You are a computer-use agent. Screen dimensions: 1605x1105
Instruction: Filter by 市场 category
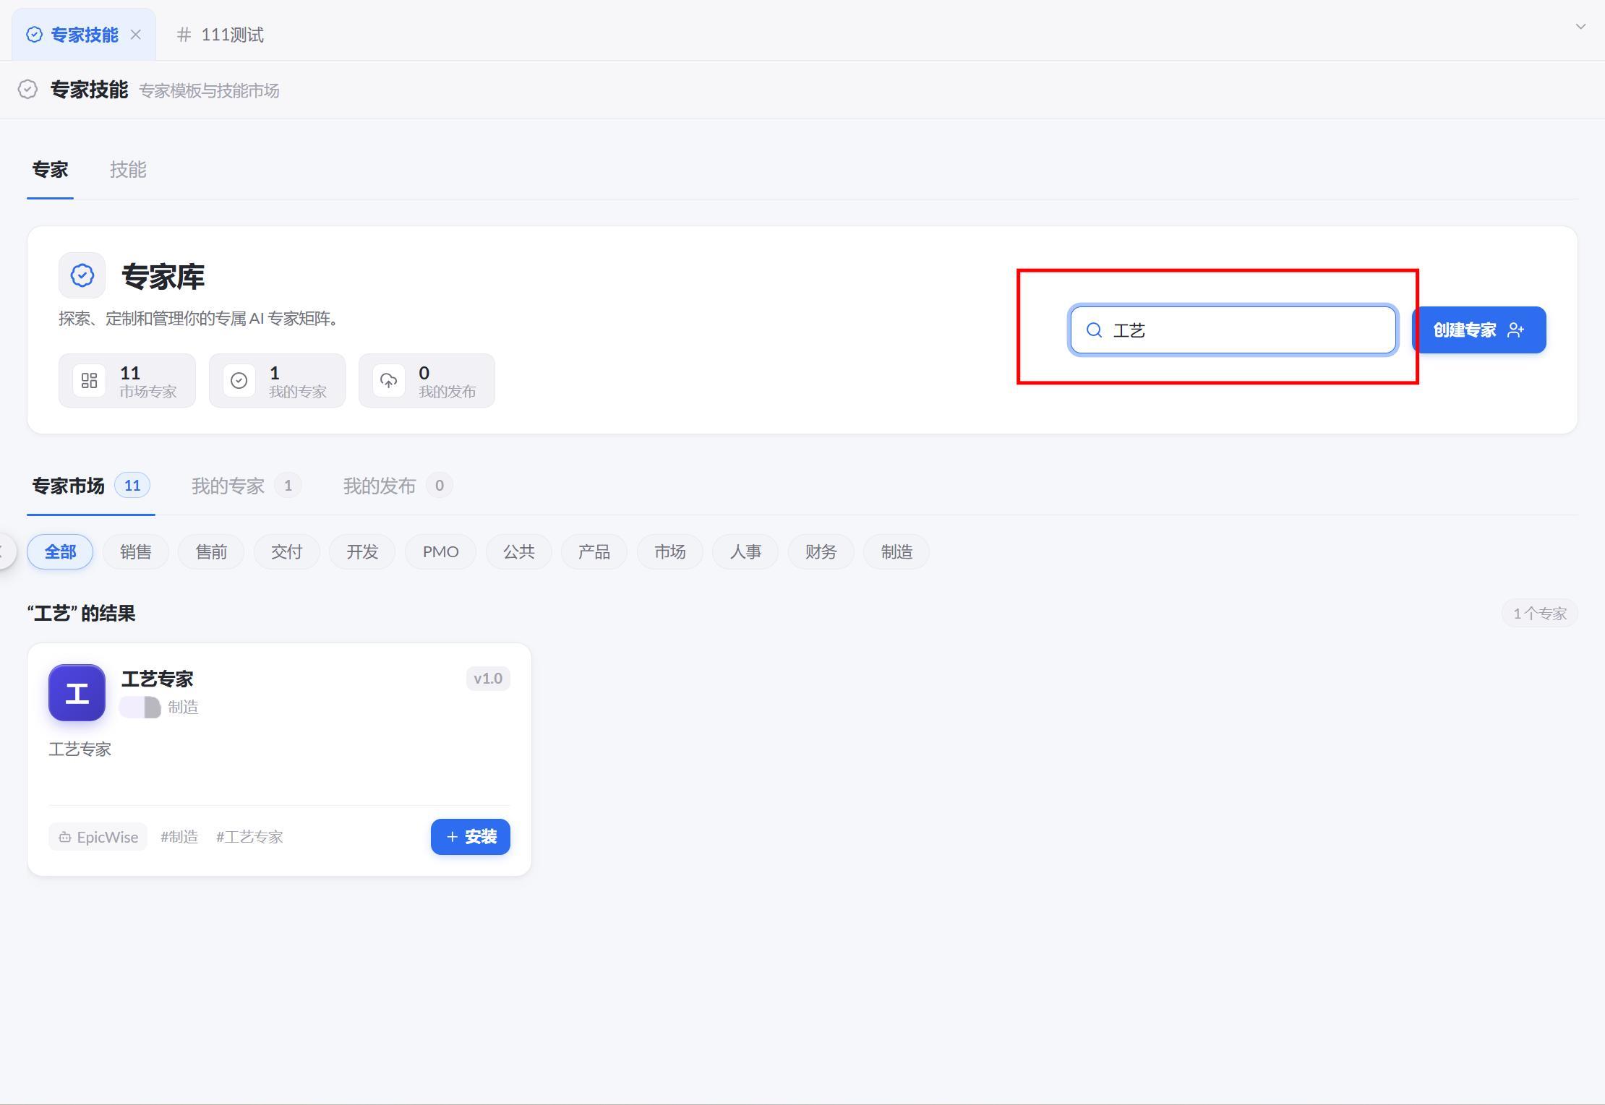pos(670,552)
